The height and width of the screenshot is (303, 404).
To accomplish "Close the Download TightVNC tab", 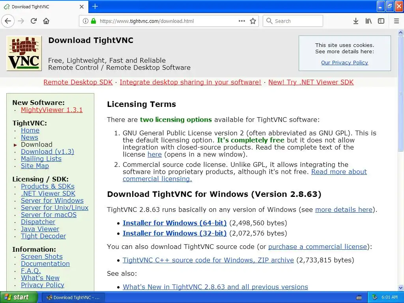I will click(x=81, y=7).
